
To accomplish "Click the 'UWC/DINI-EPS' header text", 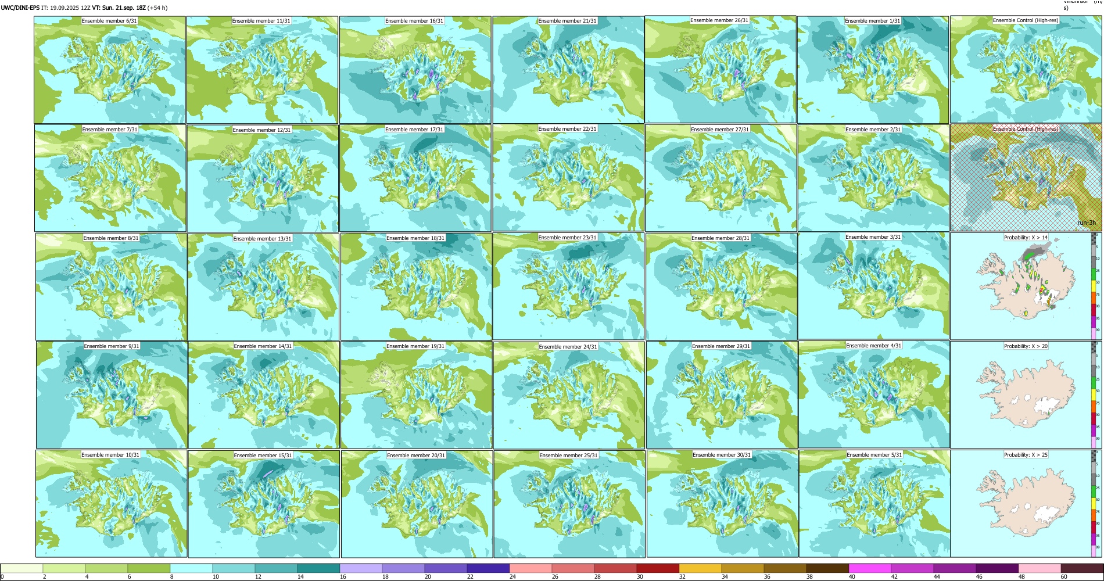I will coord(20,8).
